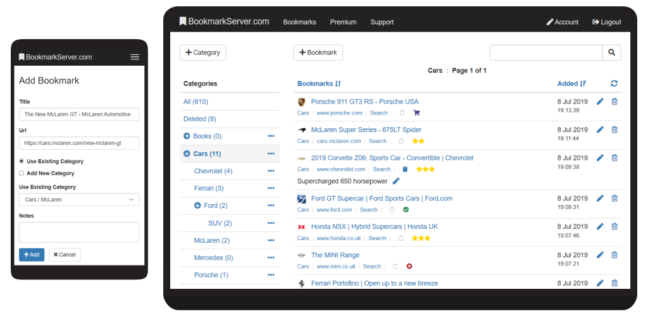
Task: Open options menu for Ferrari category
Action: click(x=271, y=188)
